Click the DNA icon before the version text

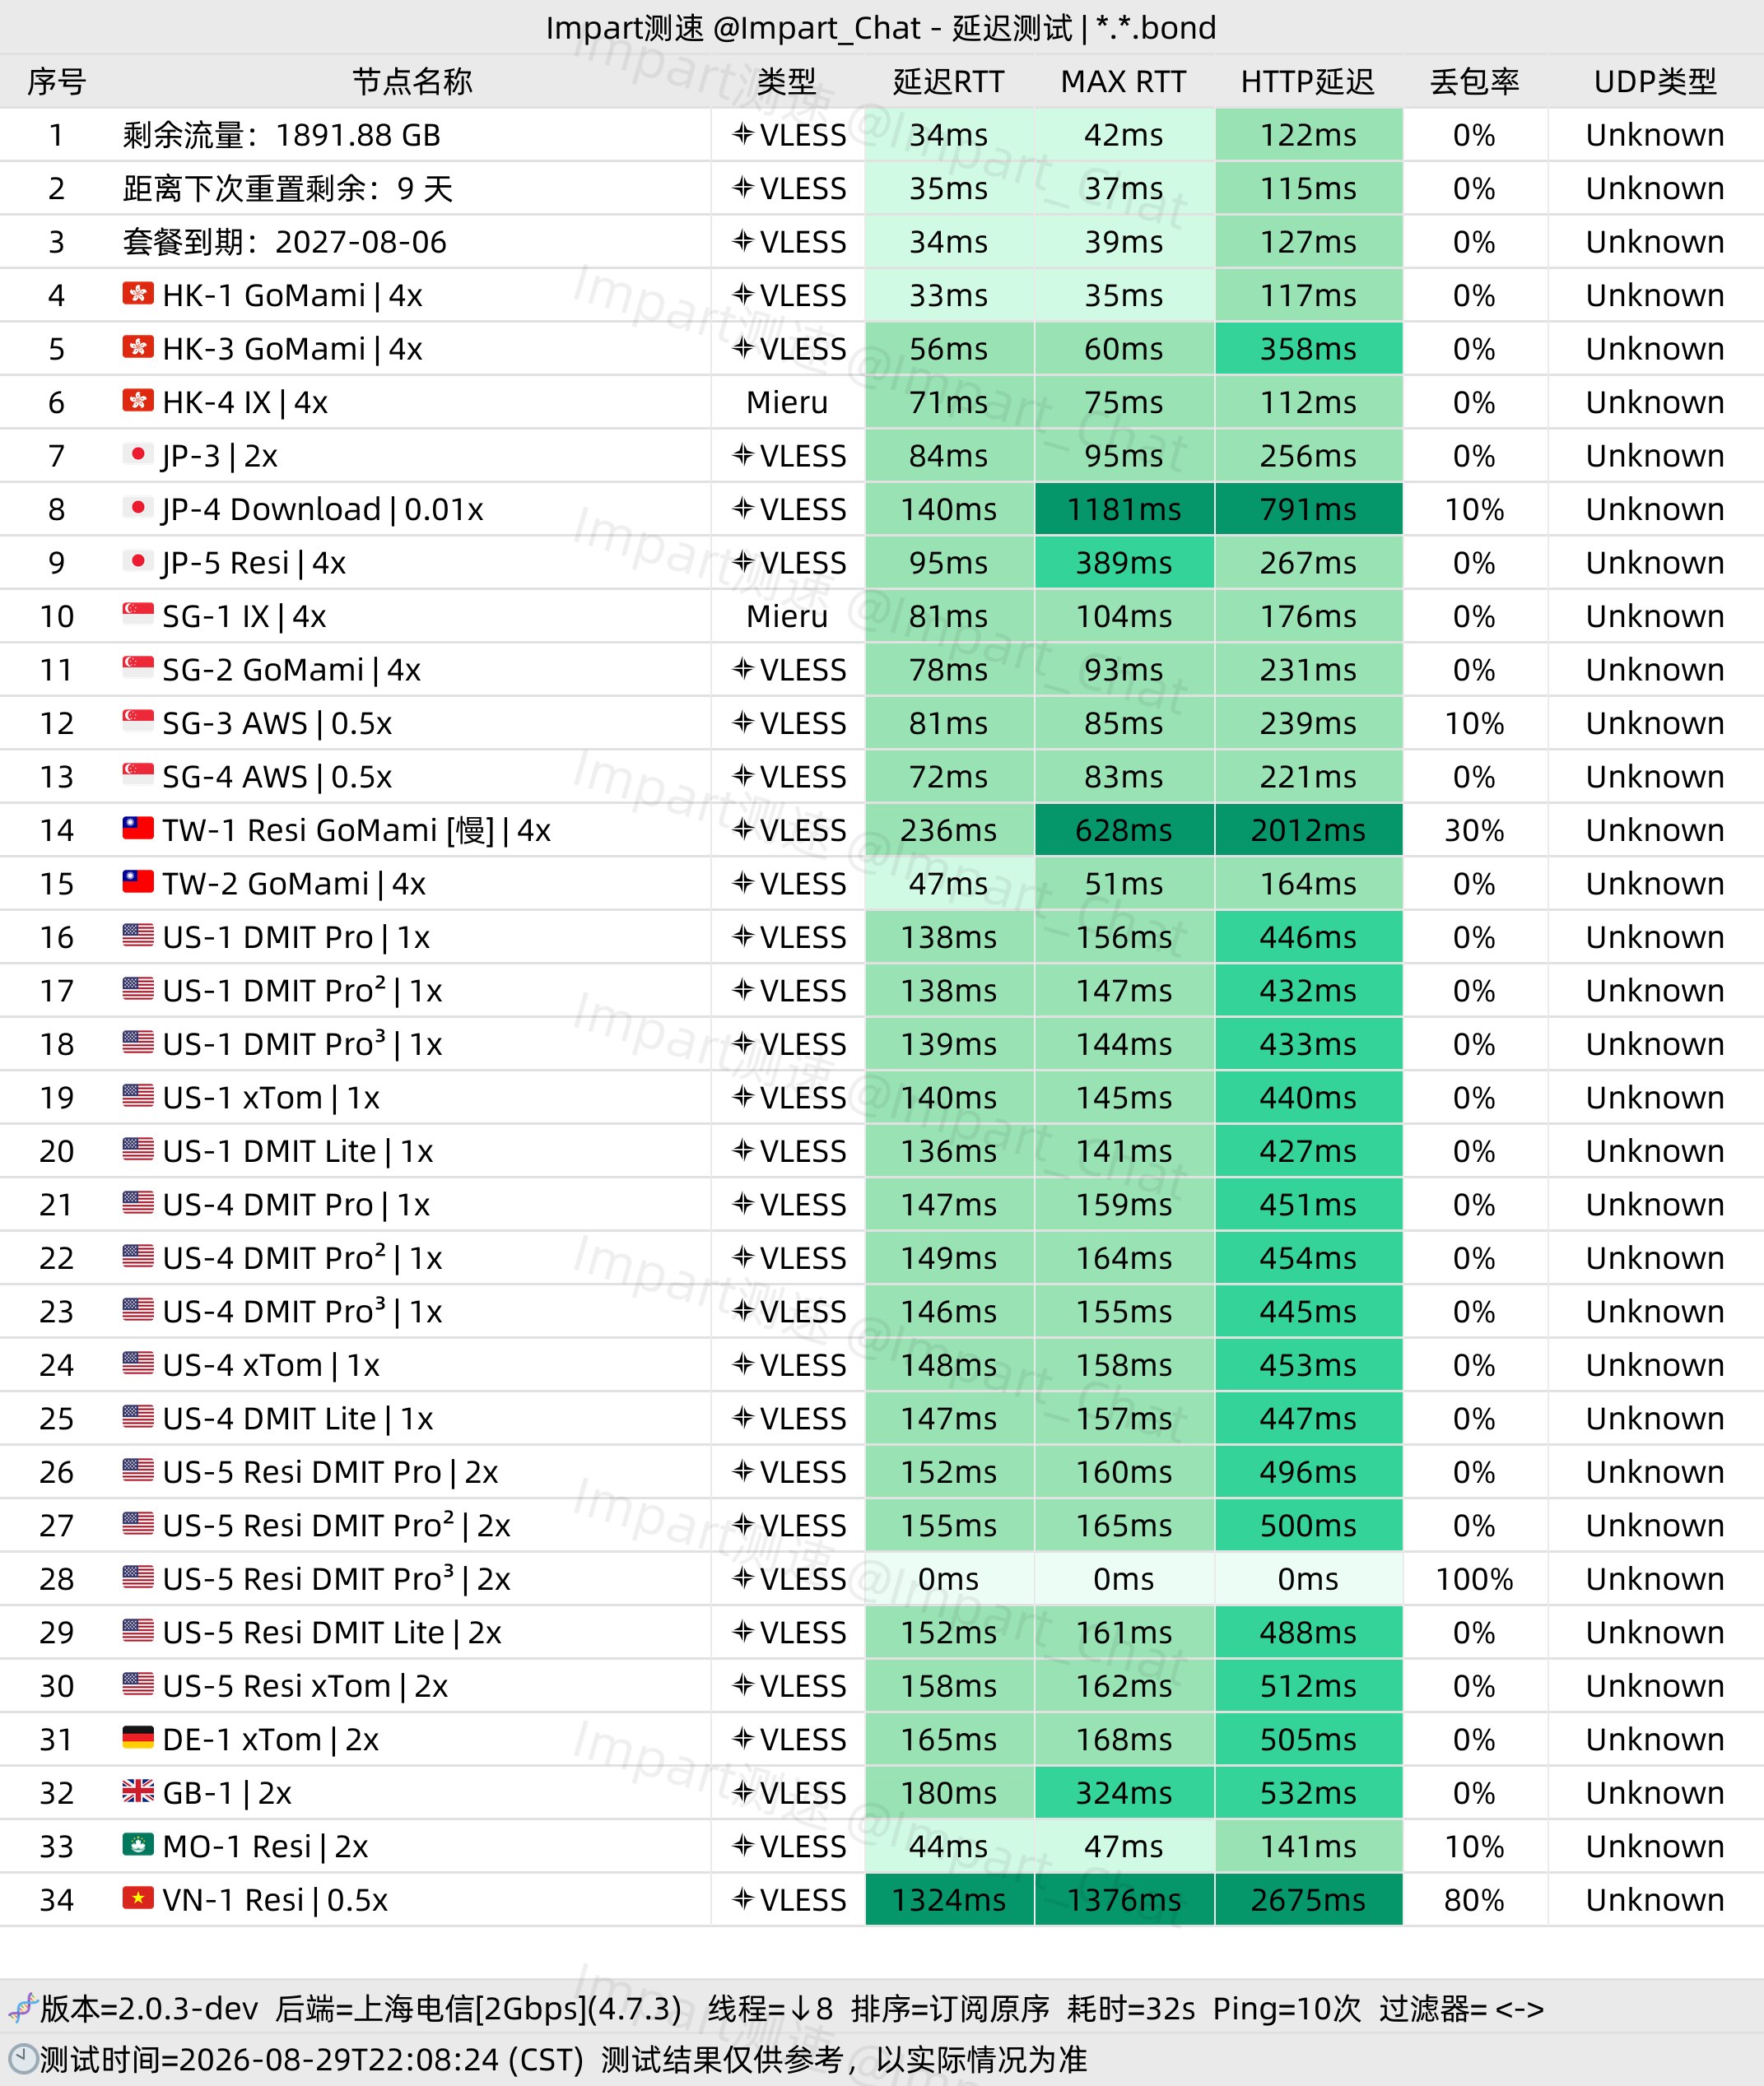tap(22, 2007)
